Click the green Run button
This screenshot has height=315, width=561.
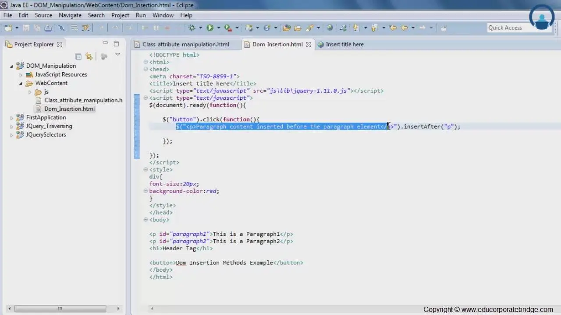(210, 28)
